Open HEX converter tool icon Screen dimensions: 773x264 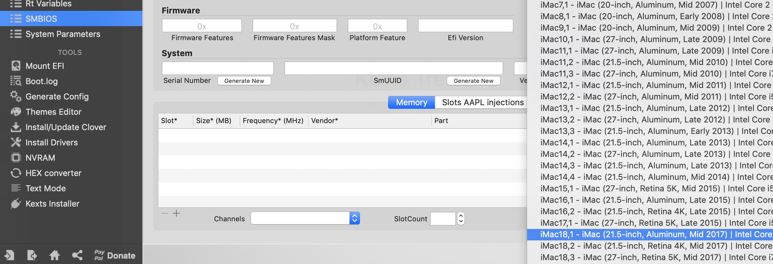(x=16, y=173)
